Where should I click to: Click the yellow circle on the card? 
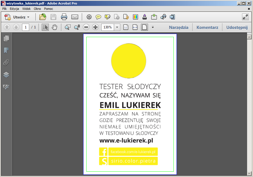click(128, 61)
